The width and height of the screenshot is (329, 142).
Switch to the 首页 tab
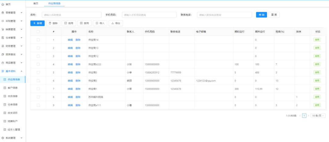coord(36,3)
